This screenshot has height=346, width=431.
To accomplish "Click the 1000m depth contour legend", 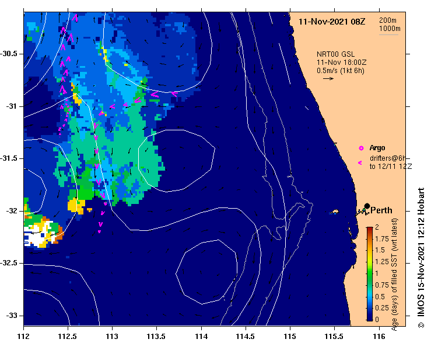I will [390, 29].
